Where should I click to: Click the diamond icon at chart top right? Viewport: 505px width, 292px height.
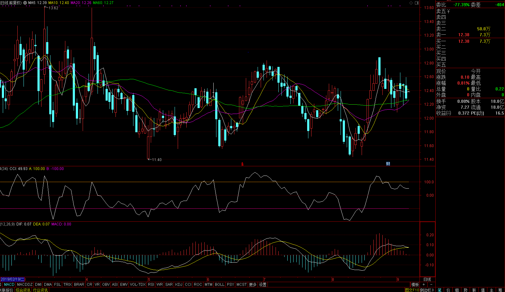pos(411,3)
